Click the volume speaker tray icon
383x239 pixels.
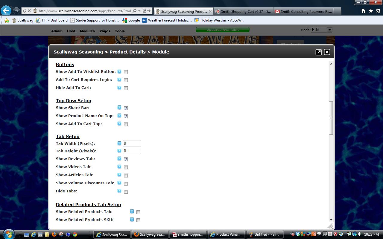[359, 234]
